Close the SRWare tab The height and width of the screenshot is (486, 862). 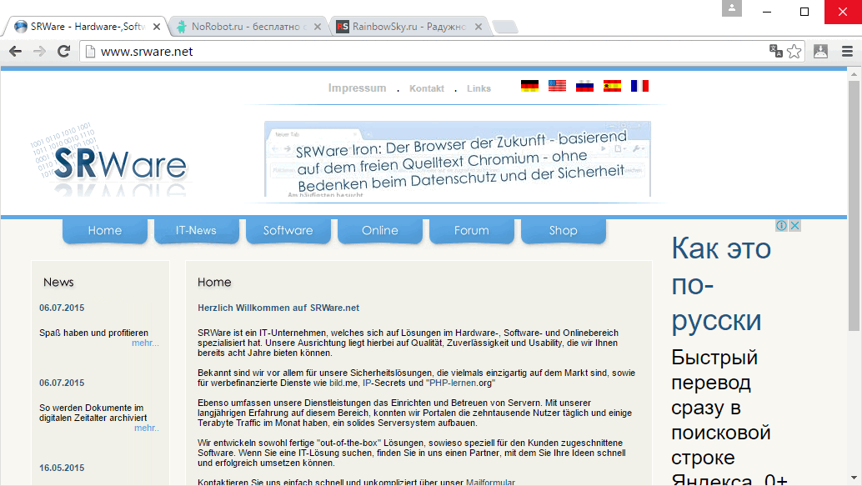(x=157, y=27)
